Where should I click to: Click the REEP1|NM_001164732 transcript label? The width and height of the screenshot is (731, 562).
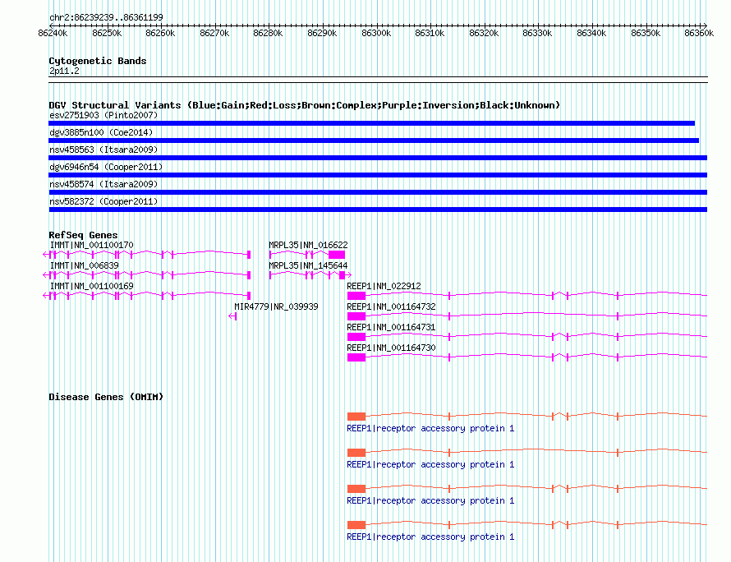click(x=391, y=306)
